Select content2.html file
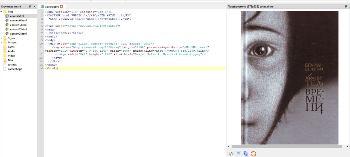 tap(19, 29)
